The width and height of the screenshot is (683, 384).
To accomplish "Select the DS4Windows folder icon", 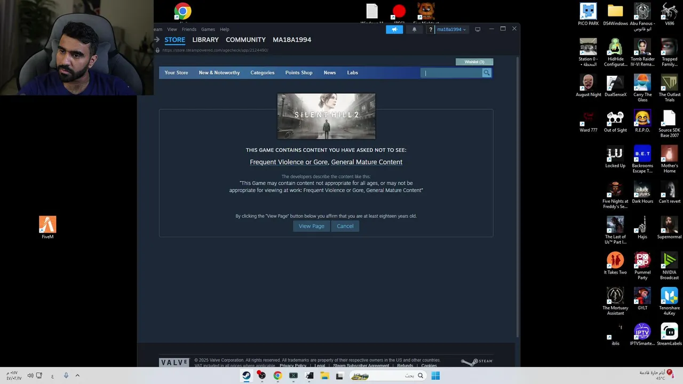I will tap(615, 14).
